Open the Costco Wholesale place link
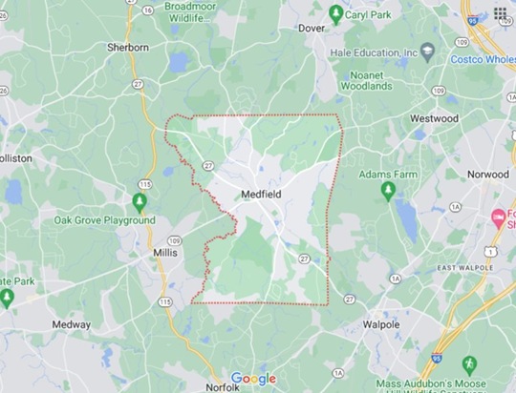 tap(484, 59)
